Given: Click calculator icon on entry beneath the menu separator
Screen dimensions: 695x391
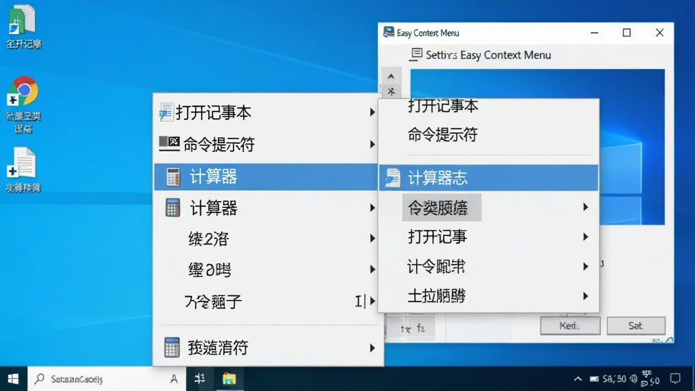Looking at the screenshot, I should 172,347.
